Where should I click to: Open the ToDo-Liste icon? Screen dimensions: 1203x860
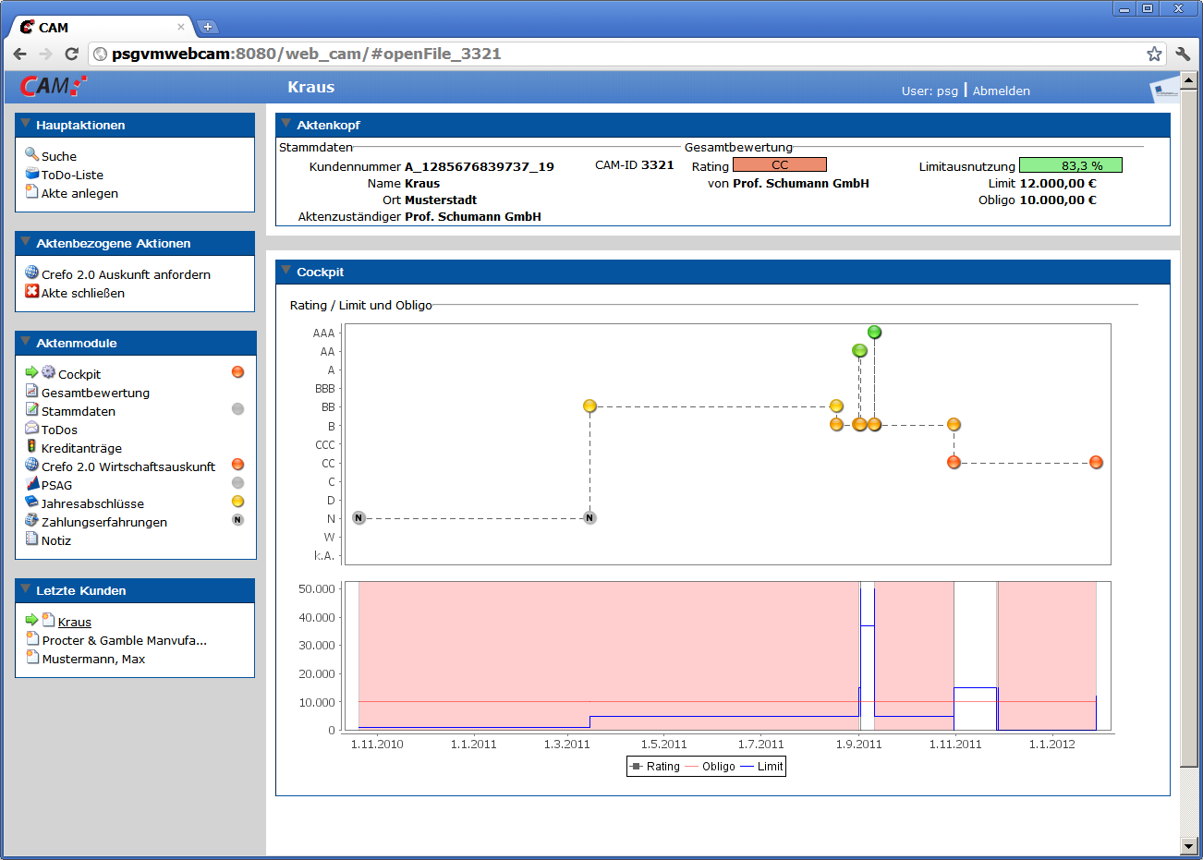click(31, 174)
